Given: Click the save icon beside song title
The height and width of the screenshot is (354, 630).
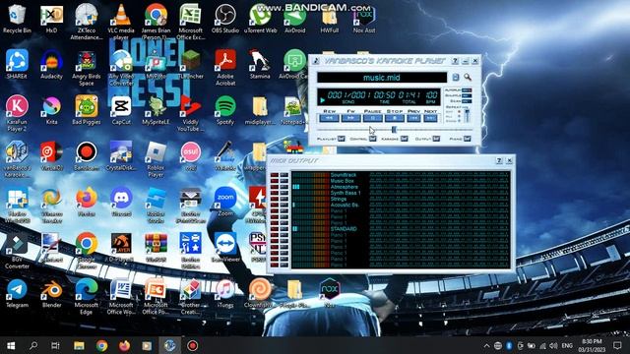Looking at the screenshot, I should pos(456,77).
